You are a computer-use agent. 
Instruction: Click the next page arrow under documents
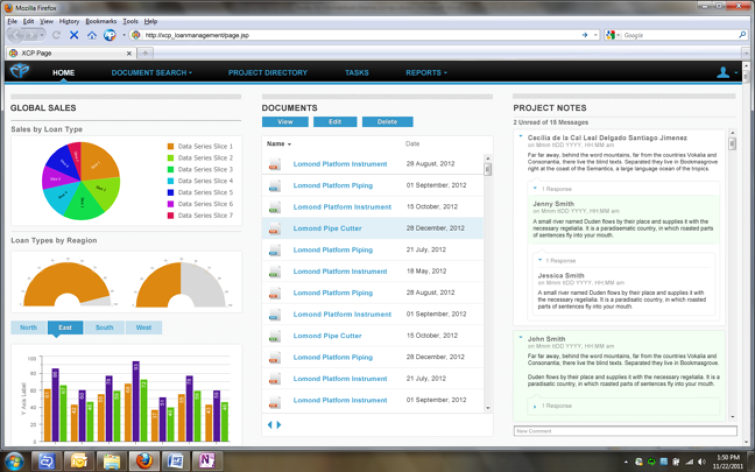pyautogui.click(x=279, y=425)
